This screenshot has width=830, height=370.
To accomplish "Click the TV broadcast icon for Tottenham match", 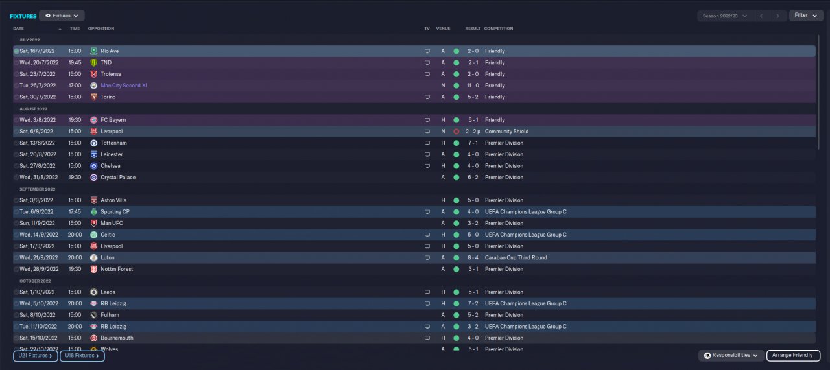I will 427,143.
